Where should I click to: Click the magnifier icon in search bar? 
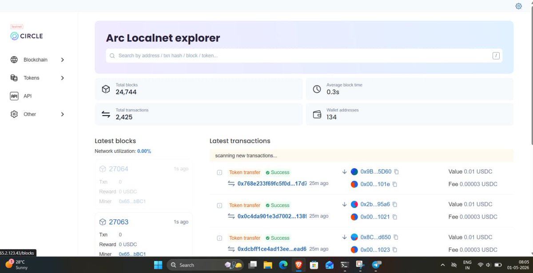coord(112,56)
